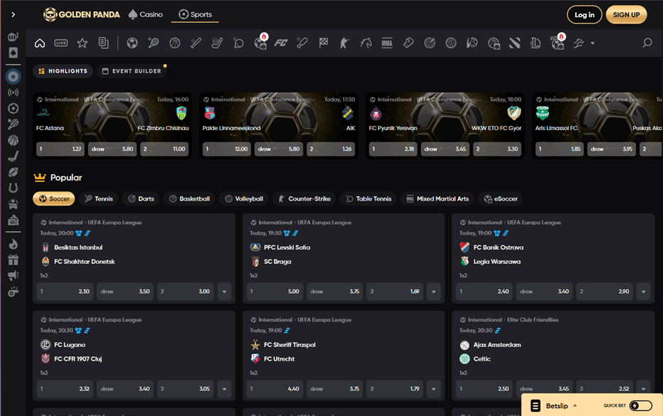Viewport: 663px width, 416px height.
Task: Select the Mixed Martial Arts filter
Action: tap(437, 198)
